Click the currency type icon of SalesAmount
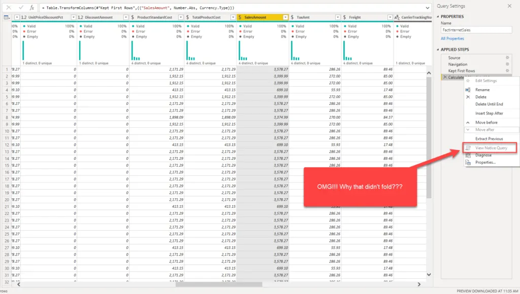This screenshot has height=294, width=520. pos(240,17)
